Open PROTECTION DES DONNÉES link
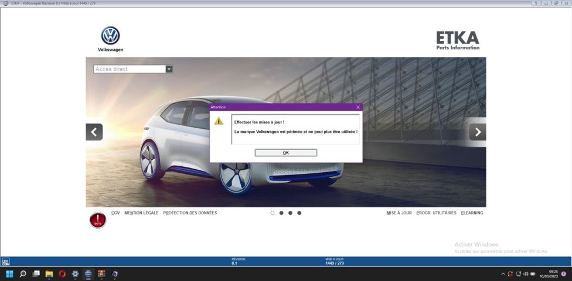The width and height of the screenshot is (572, 281). 190,213
